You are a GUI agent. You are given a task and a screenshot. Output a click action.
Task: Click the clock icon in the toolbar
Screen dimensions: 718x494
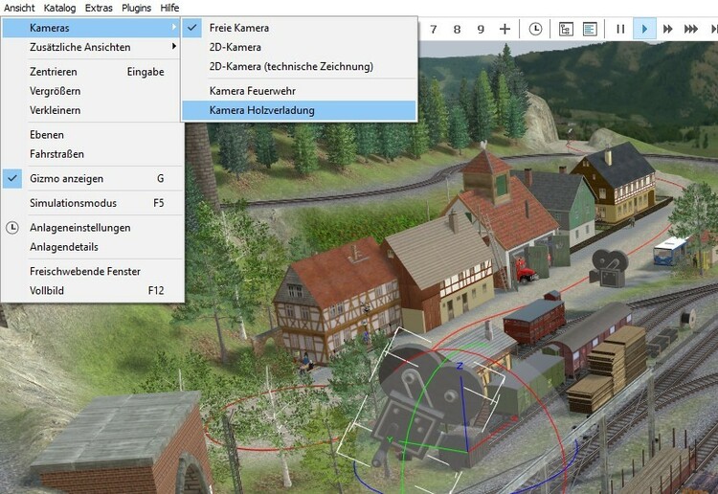coord(535,29)
